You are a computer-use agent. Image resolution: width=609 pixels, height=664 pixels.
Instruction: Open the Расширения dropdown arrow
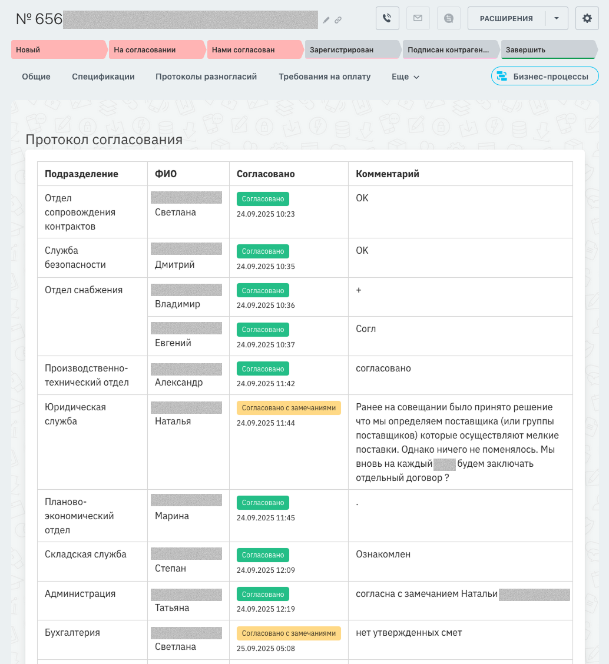tap(557, 18)
